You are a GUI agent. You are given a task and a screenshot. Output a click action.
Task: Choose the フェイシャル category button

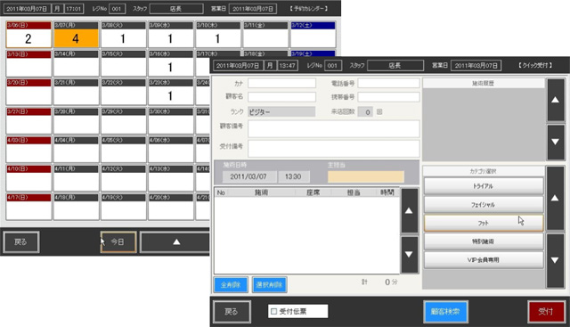click(484, 204)
